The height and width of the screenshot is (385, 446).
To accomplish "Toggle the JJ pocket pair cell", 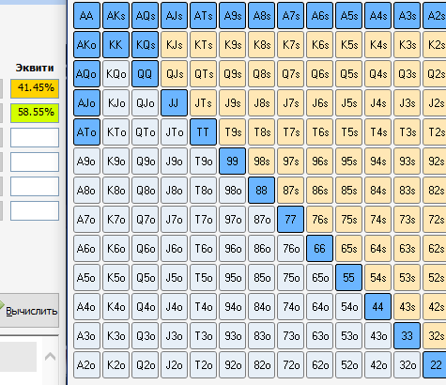I will coord(174,102).
